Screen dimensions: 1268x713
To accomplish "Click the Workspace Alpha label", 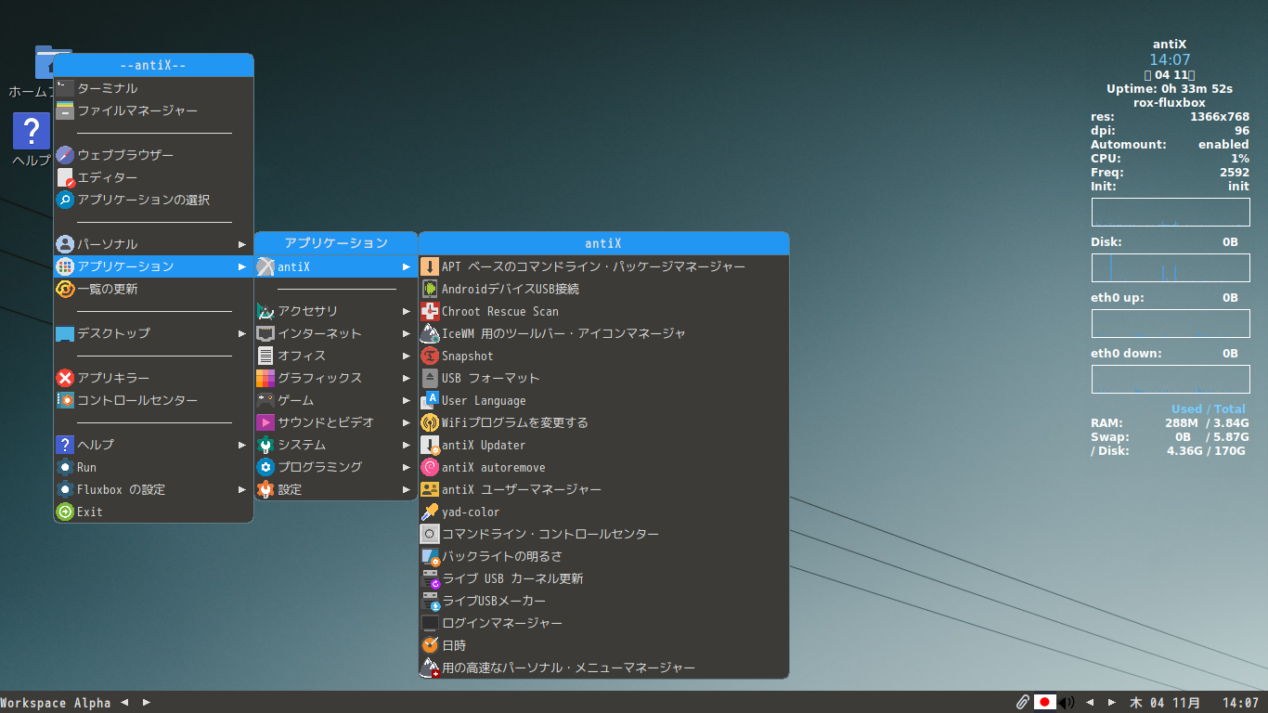I will coord(56,703).
